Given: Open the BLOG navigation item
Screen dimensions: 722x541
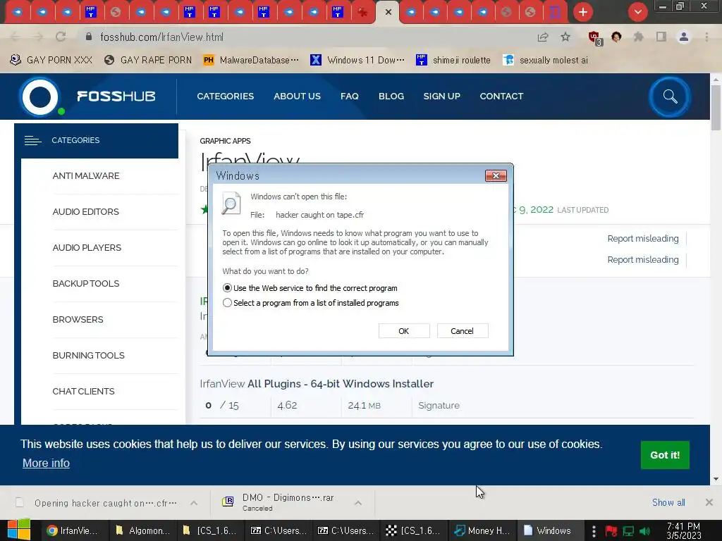Looking at the screenshot, I should point(391,96).
